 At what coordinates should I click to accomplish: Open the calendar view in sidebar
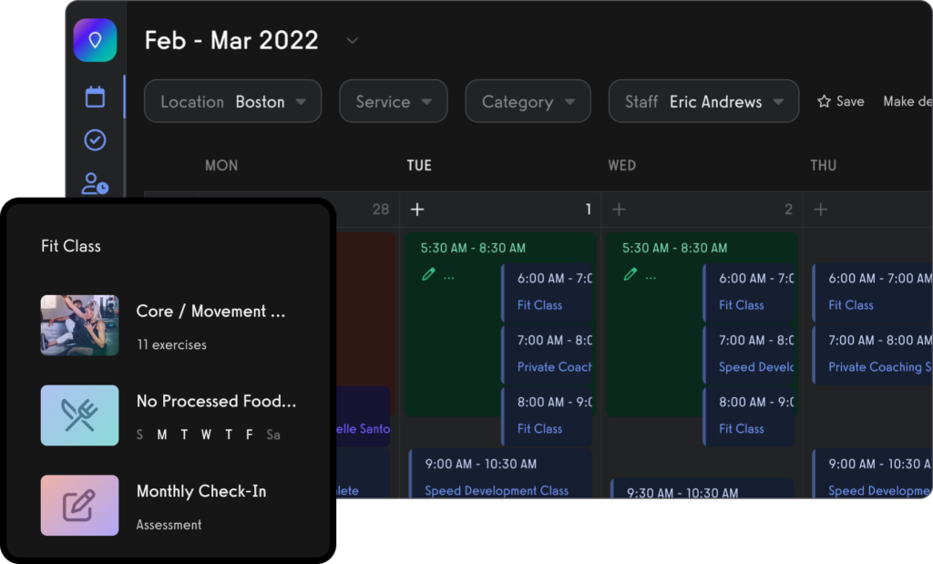click(x=95, y=97)
